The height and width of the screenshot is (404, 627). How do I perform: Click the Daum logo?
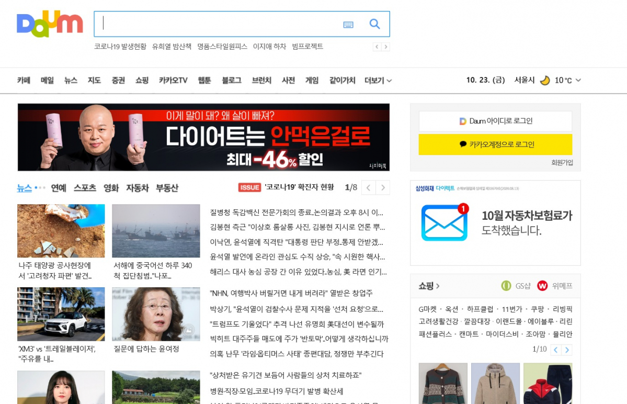pyautogui.click(x=49, y=24)
